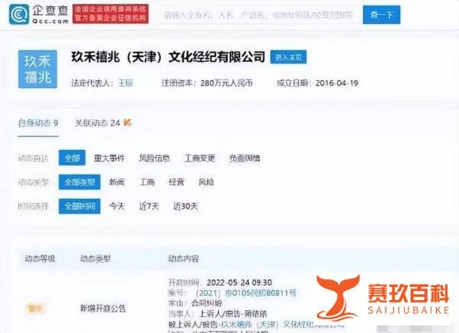Select 负面舆情 filter
Viewport: 459px width, 333px height.
click(245, 158)
